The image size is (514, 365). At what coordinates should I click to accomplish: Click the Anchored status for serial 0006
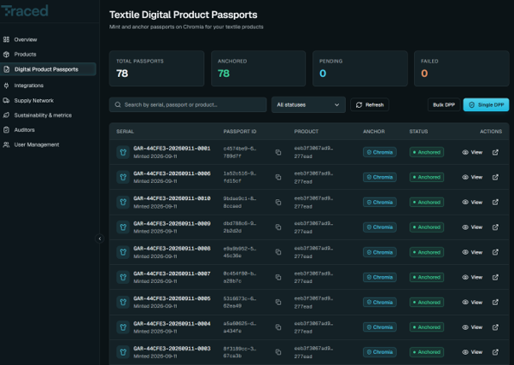point(426,177)
